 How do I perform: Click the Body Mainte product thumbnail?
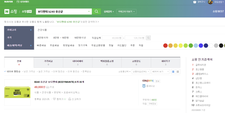(x=17, y=92)
